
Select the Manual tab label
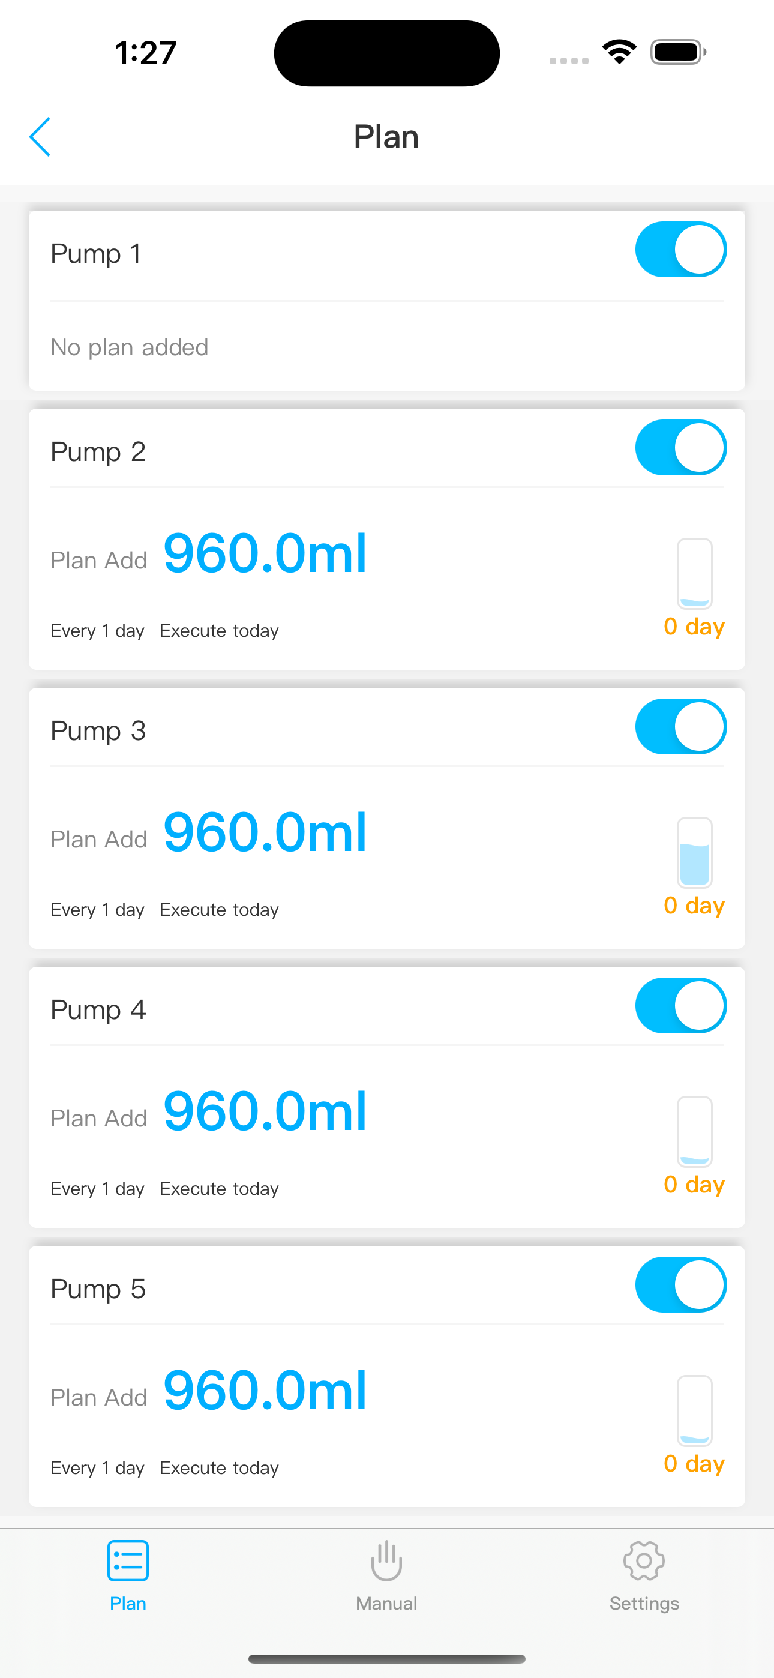[386, 1603]
